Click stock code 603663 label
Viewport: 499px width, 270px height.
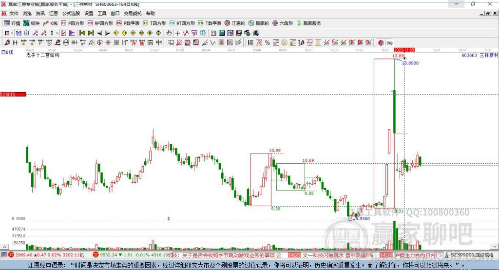click(469, 55)
